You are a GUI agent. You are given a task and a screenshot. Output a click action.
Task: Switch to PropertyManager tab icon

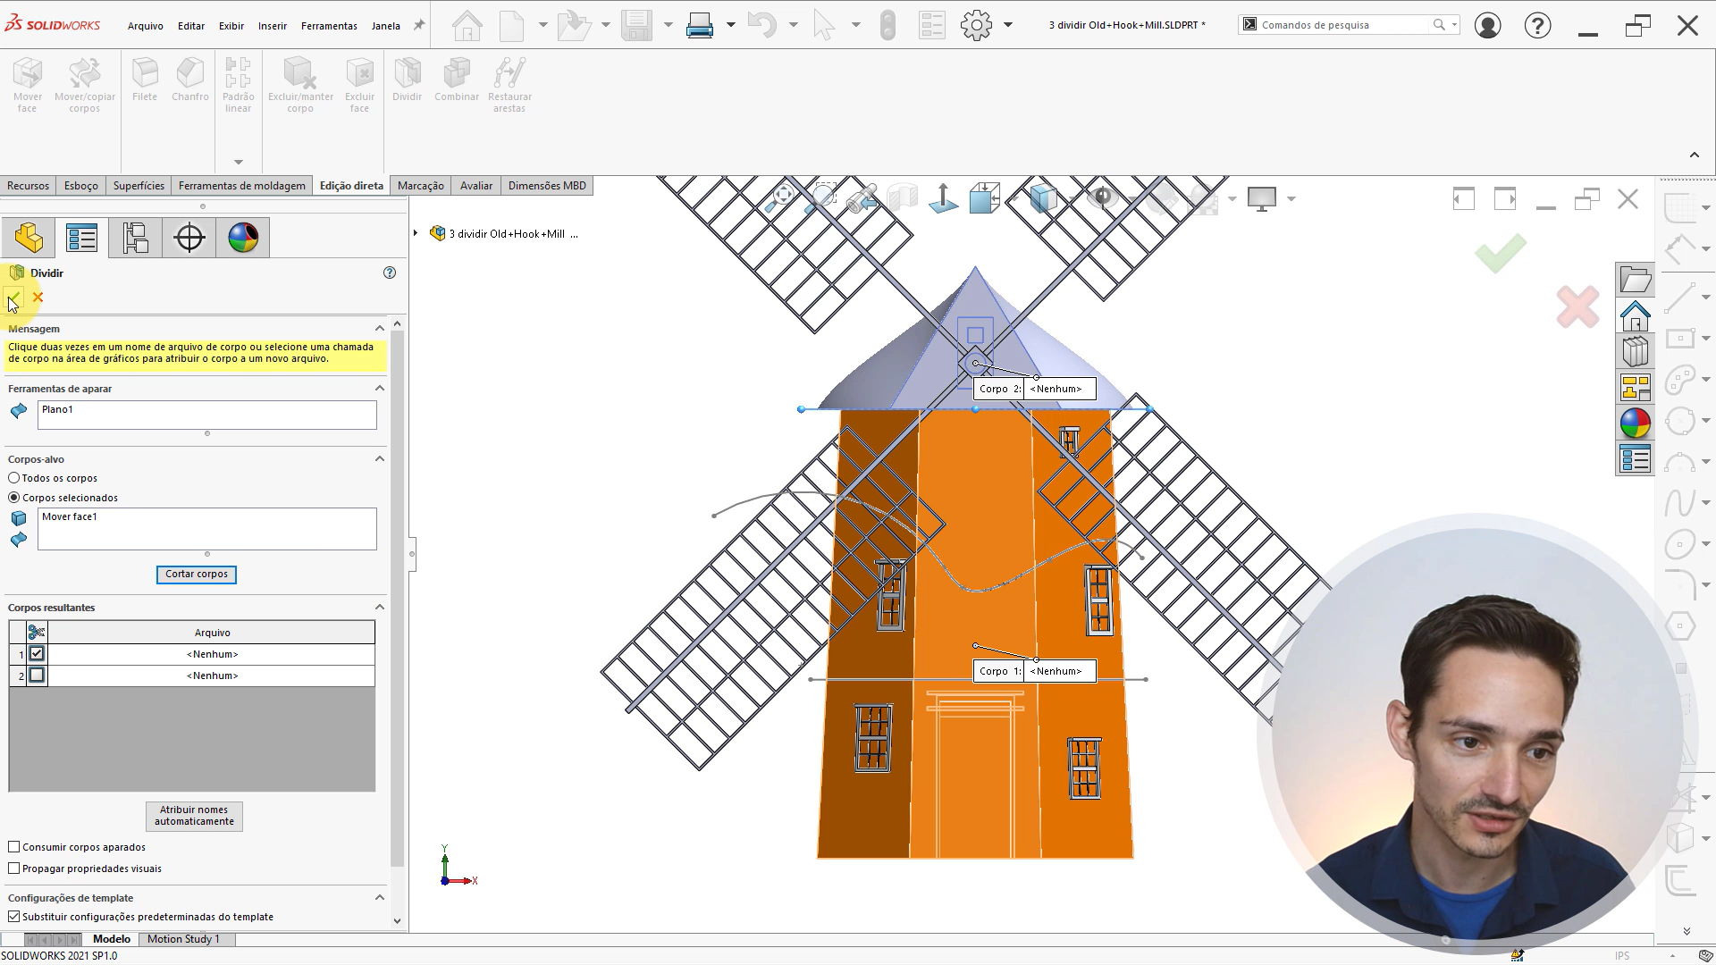click(81, 238)
